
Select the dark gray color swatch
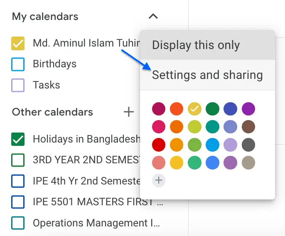point(248,145)
